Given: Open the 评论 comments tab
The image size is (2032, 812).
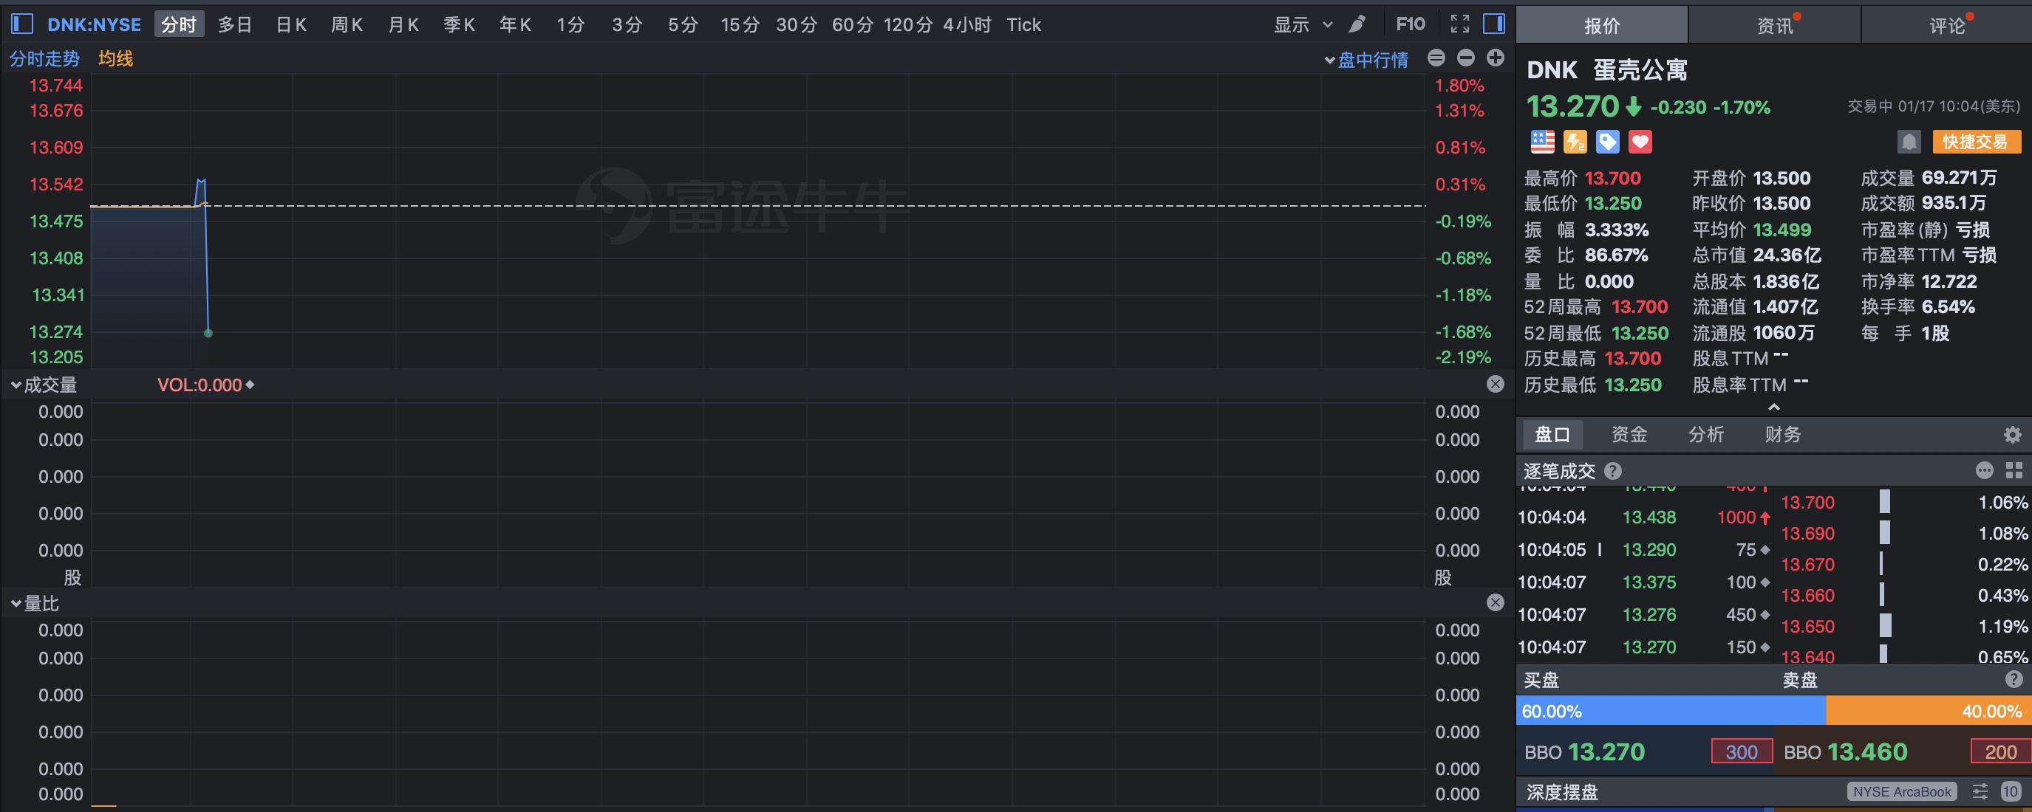Looking at the screenshot, I should click(1947, 25).
